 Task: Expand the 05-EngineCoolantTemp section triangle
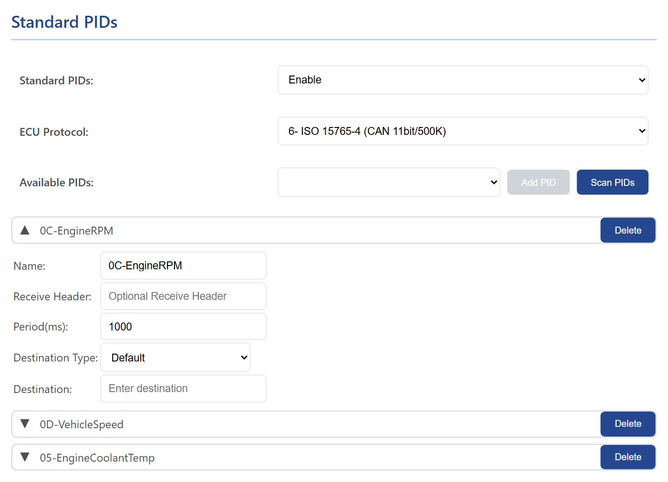pos(25,457)
